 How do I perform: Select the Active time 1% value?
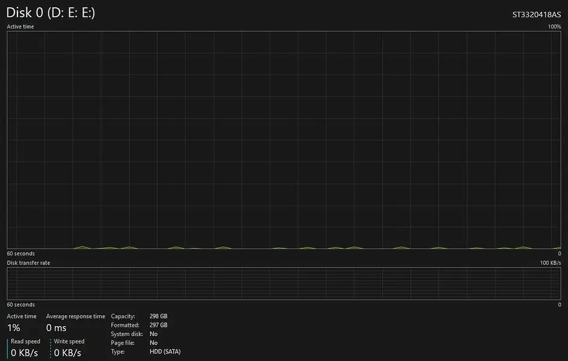pos(13,328)
